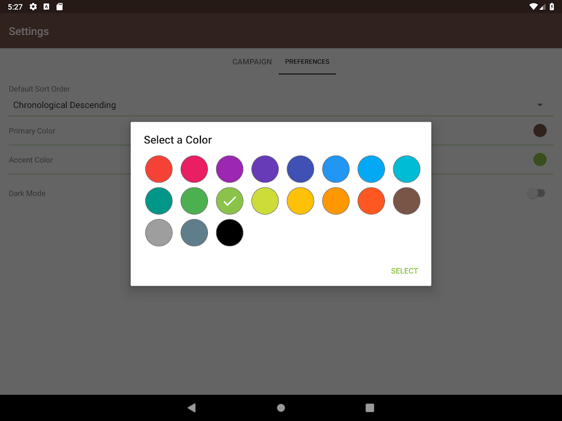Choose the pink color swatch

(194, 169)
